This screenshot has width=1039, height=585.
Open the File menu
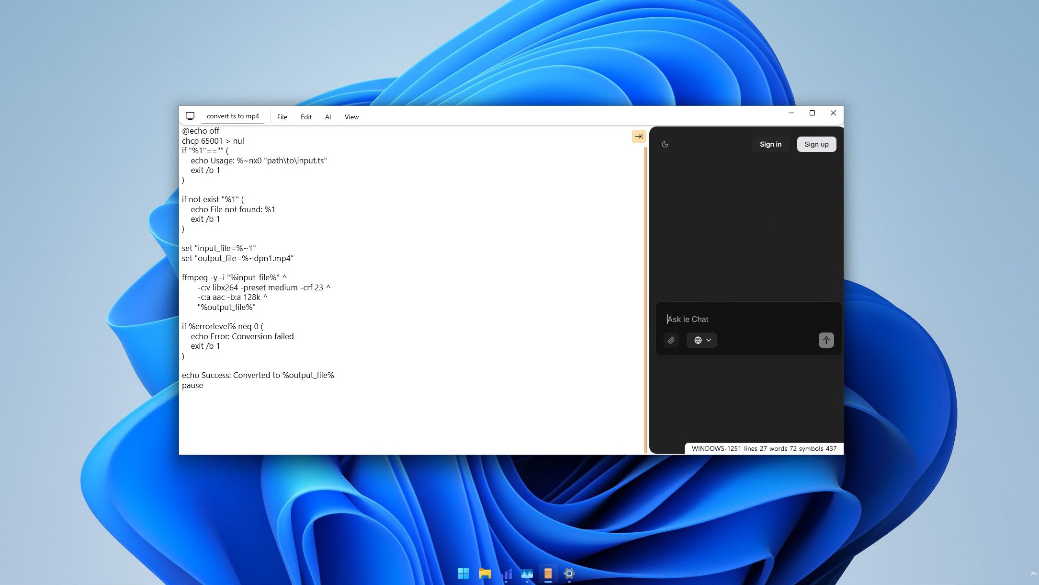pos(282,117)
